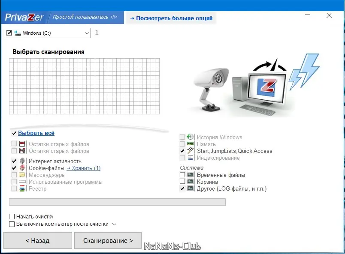Uncheck the 'Выбрать всё' checkbox
The height and width of the screenshot is (254, 345).
click(x=14, y=133)
